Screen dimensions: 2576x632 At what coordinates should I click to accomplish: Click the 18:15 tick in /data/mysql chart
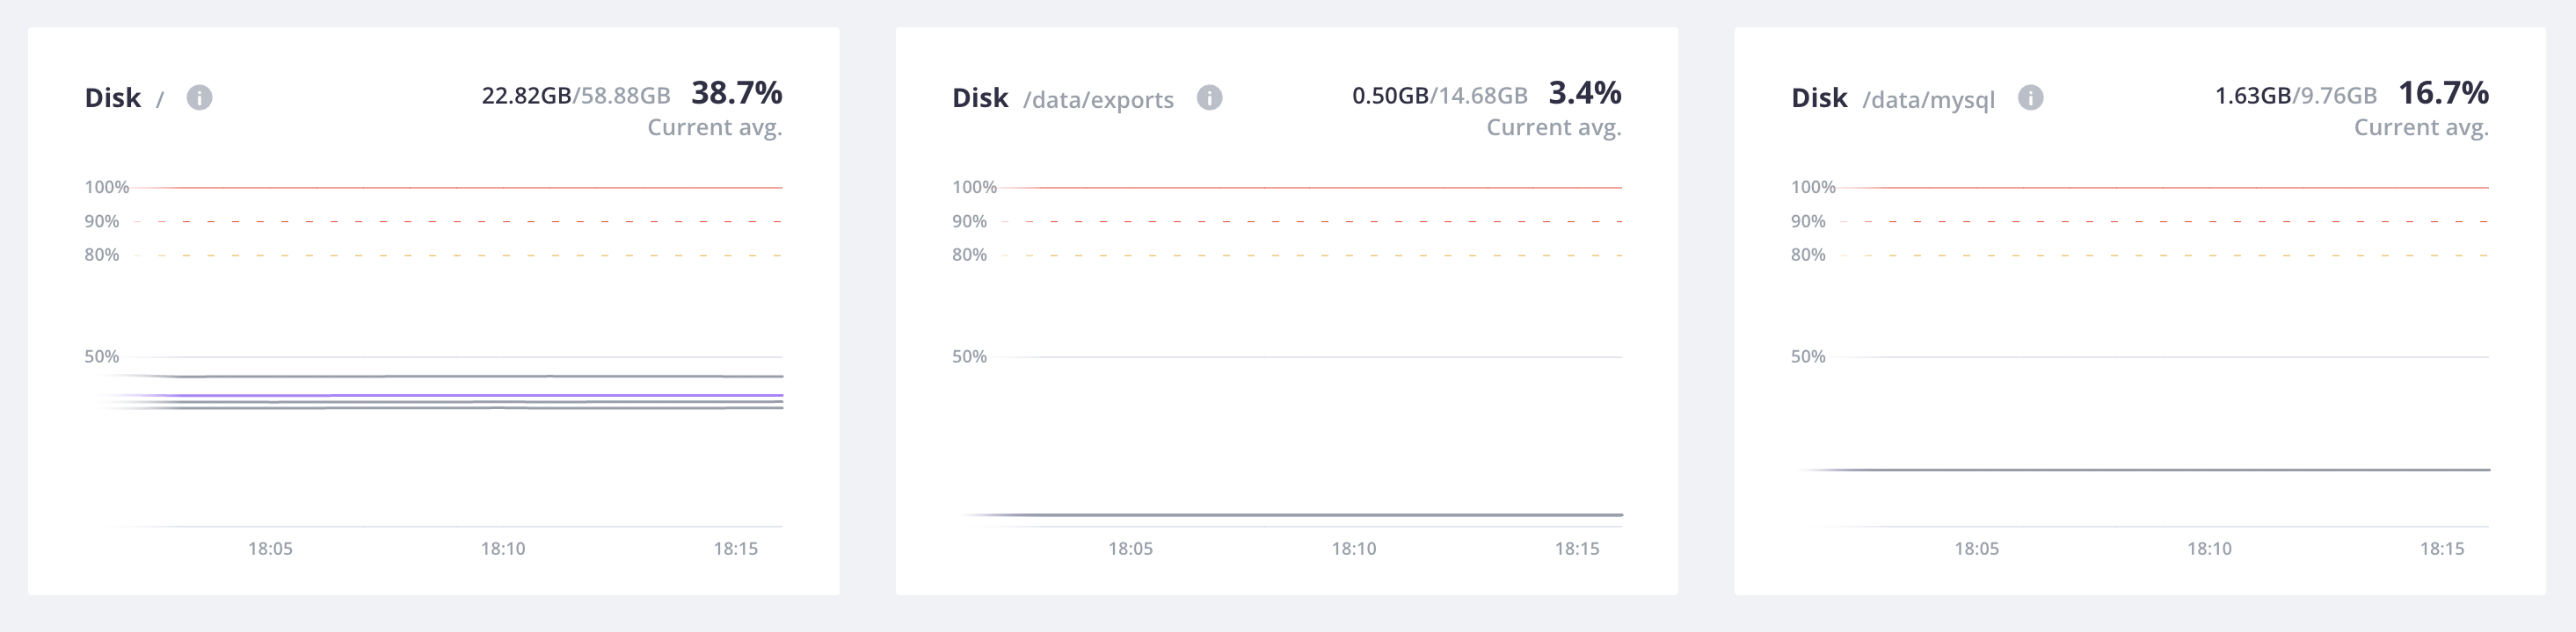pyautogui.click(x=2441, y=548)
